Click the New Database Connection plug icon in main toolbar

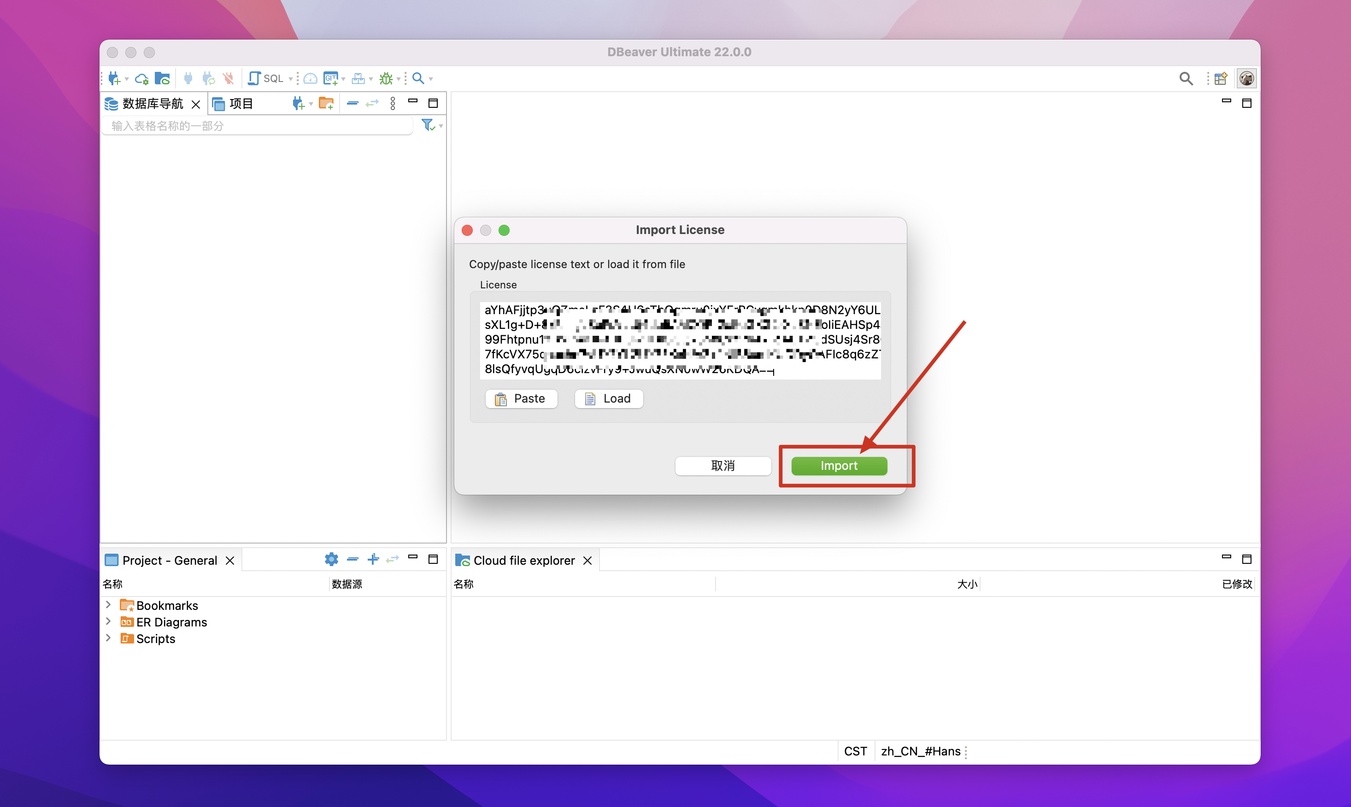coord(114,78)
